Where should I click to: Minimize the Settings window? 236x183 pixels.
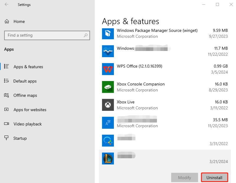[x=204, y=4]
